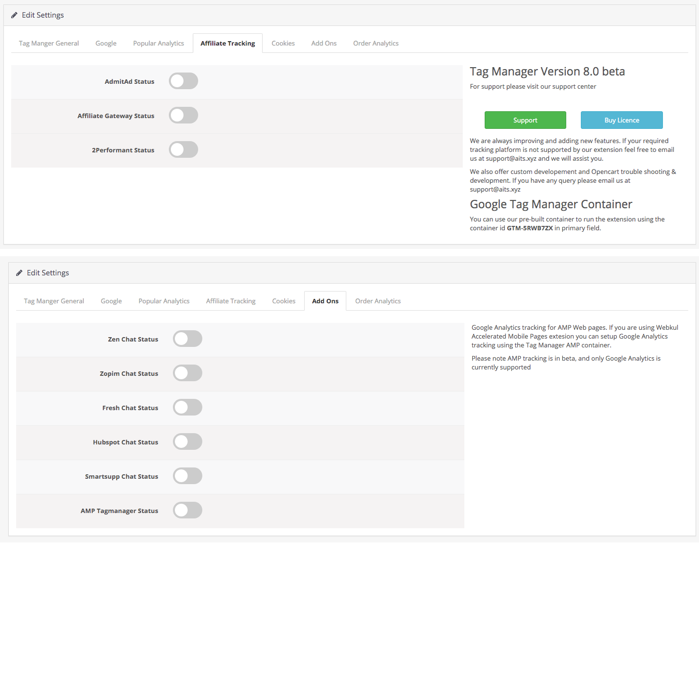699x686 pixels.
Task: Go to Affiliate Tracking tab in lower panel
Action: 231,301
